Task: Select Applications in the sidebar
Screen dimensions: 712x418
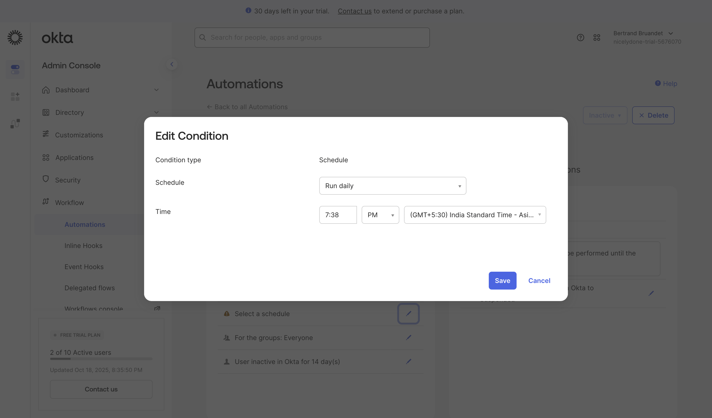Action: click(x=74, y=157)
